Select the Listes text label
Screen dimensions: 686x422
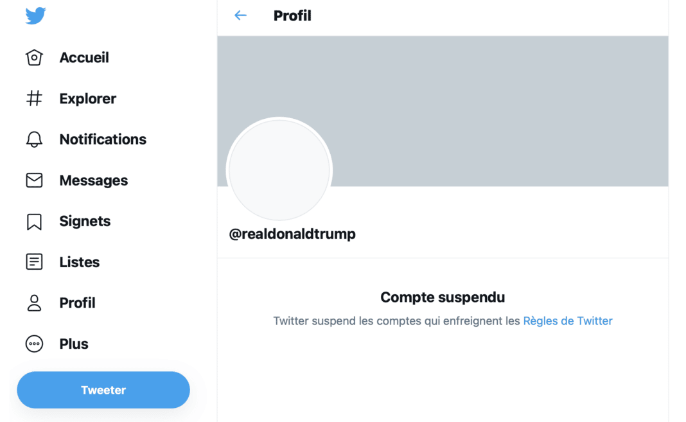(x=80, y=262)
